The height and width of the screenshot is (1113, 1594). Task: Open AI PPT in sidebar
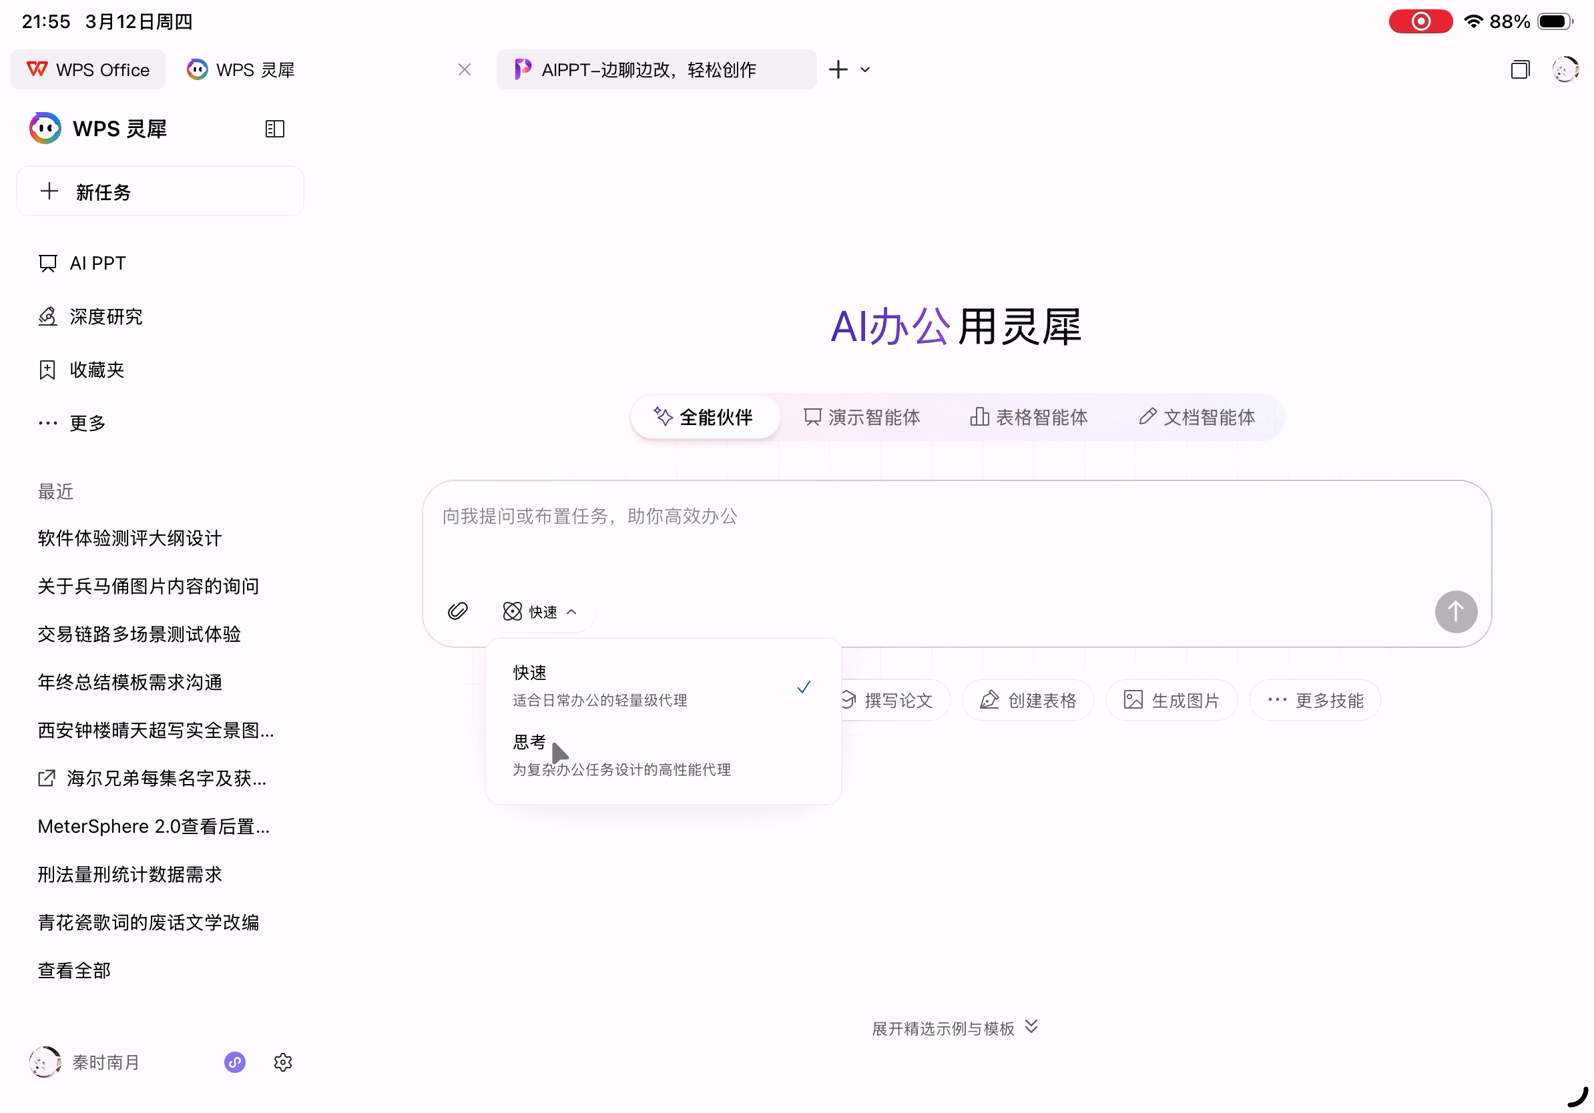pyautogui.click(x=97, y=263)
